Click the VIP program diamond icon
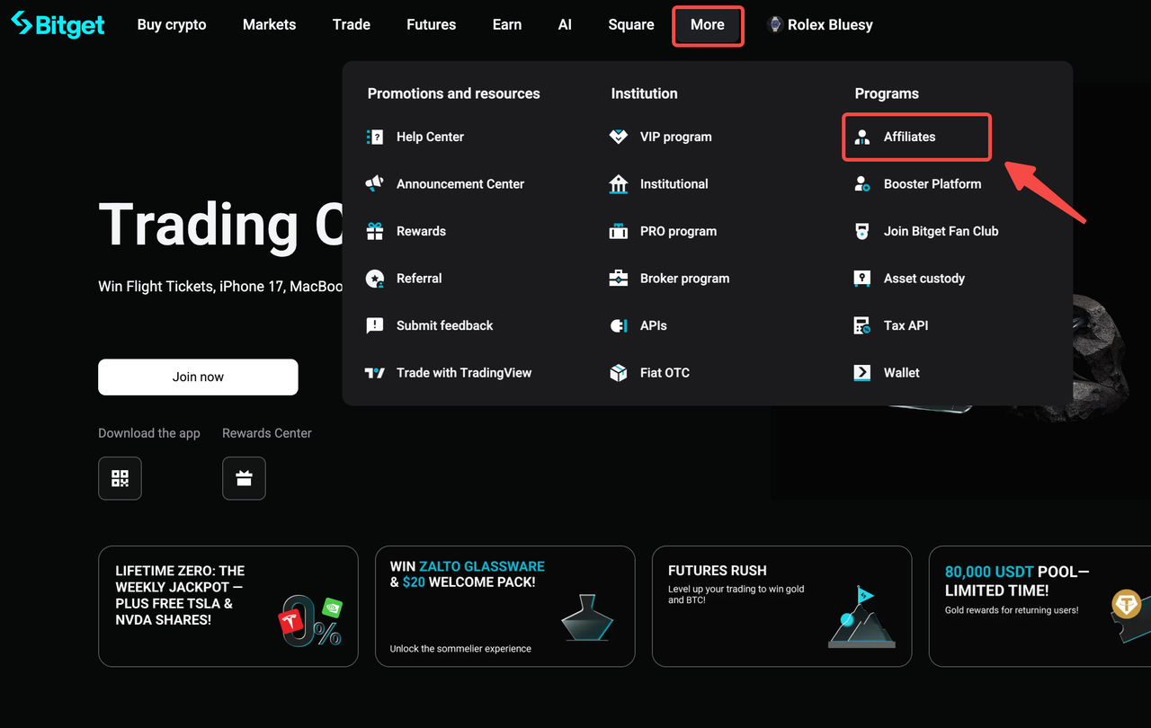Image resolution: width=1151 pixels, height=728 pixels. pyautogui.click(x=619, y=137)
